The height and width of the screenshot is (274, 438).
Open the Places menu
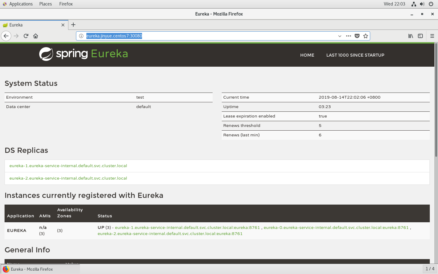(45, 4)
